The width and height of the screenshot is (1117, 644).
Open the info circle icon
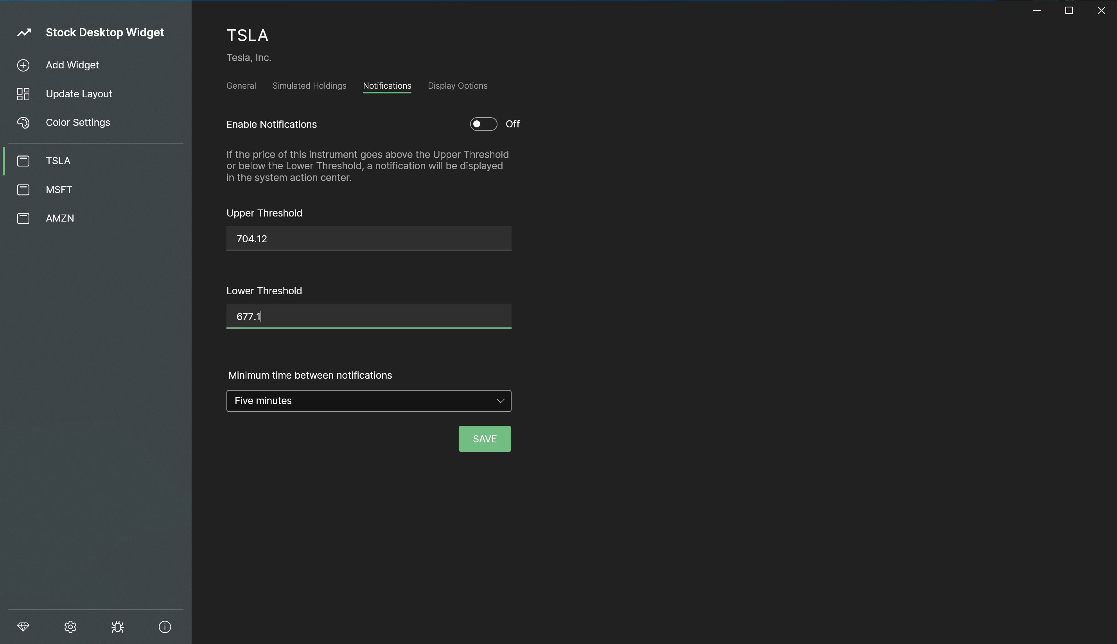tap(165, 627)
